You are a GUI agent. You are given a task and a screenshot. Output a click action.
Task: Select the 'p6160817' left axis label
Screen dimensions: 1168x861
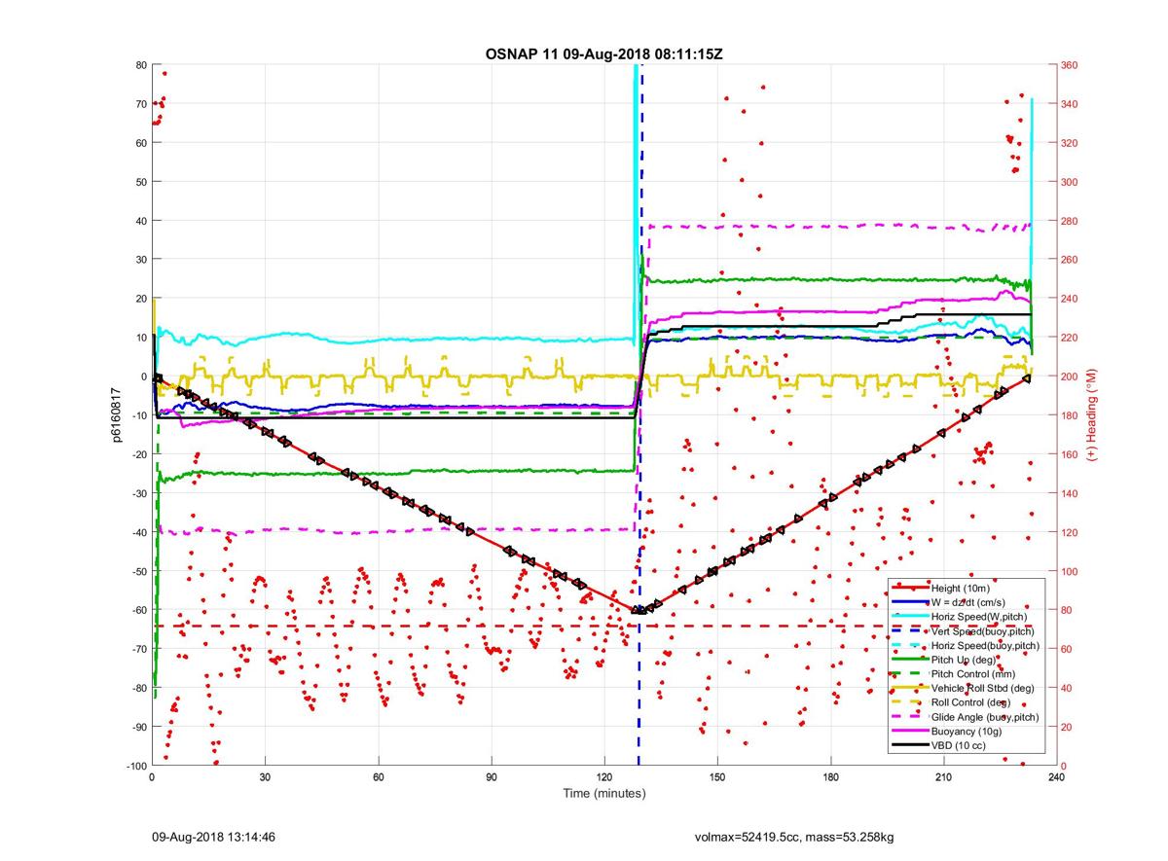click(116, 415)
